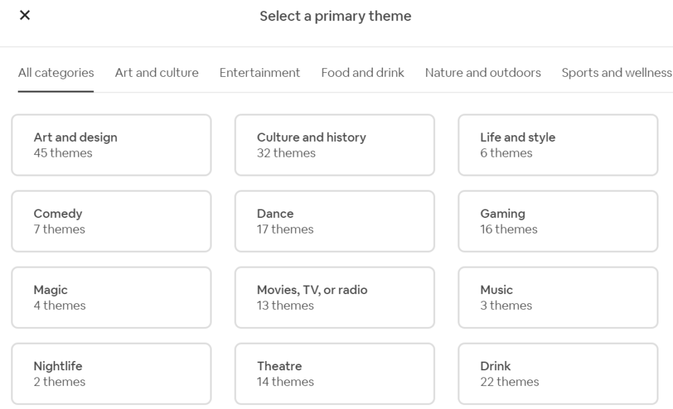The height and width of the screenshot is (409, 673).
Task: Choose the Dance theme
Action: pos(335,221)
